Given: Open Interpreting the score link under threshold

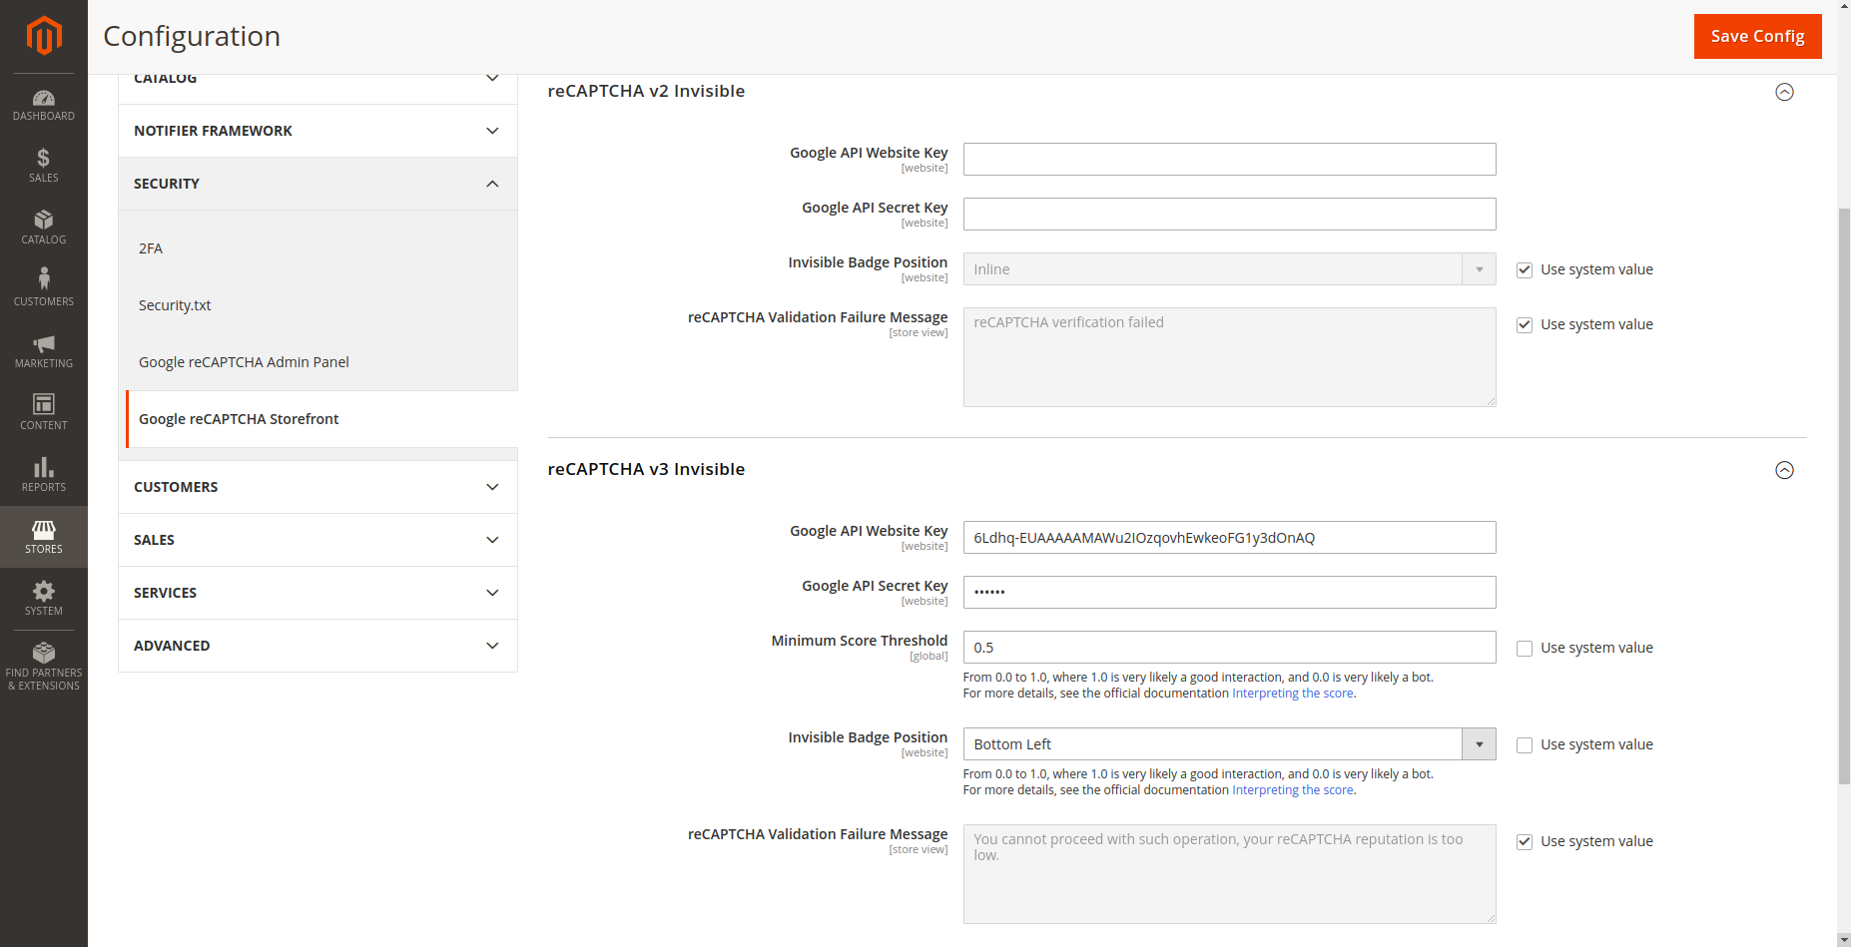Looking at the screenshot, I should [x=1293, y=694].
